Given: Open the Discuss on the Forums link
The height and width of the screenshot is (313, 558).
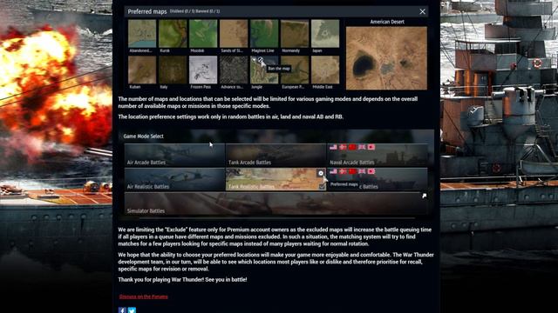Looking at the screenshot, I should coord(143,296).
